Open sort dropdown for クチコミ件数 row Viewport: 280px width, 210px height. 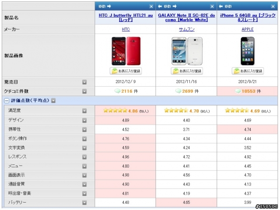coord(84,91)
